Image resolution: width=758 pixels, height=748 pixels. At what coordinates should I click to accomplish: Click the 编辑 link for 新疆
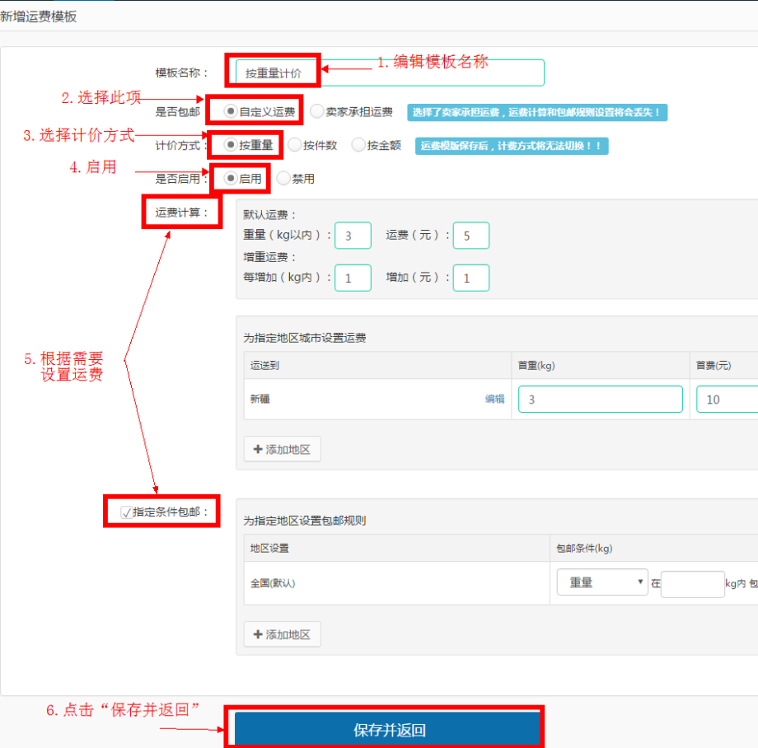494,399
